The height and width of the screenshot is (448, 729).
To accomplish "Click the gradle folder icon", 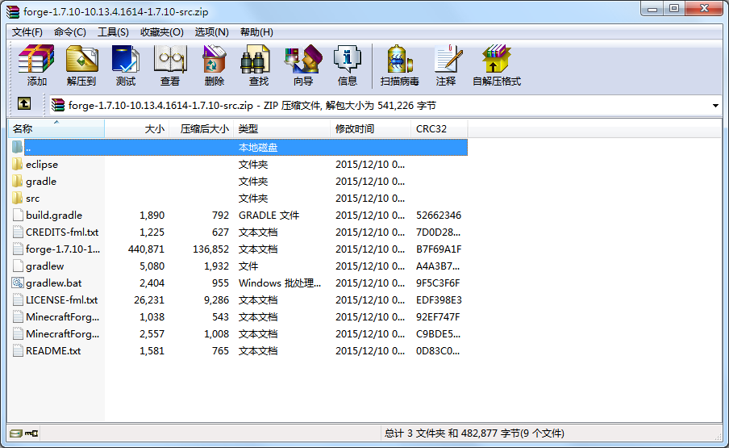I will click(18, 181).
